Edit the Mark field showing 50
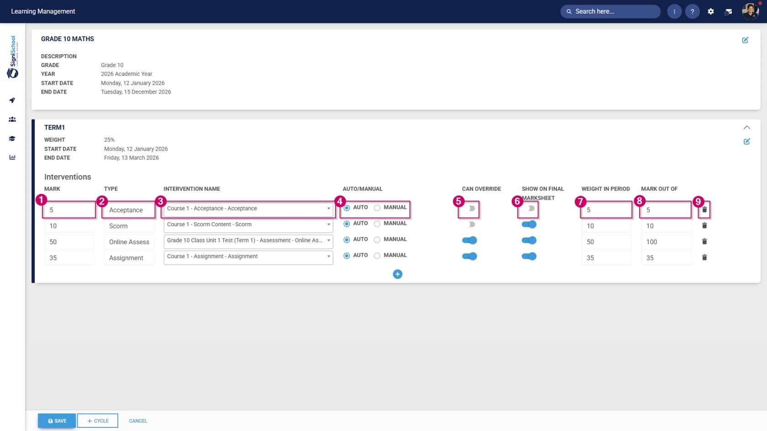Image resolution: width=767 pixels, height=431 pixels. coord(69,242)
